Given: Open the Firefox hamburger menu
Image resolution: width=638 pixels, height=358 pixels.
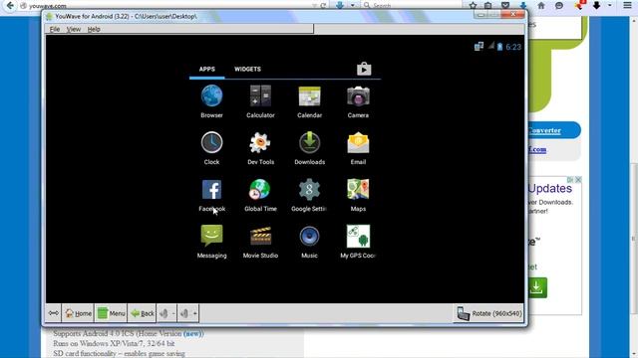Looking at the screenshot, I should coord(627,5).
